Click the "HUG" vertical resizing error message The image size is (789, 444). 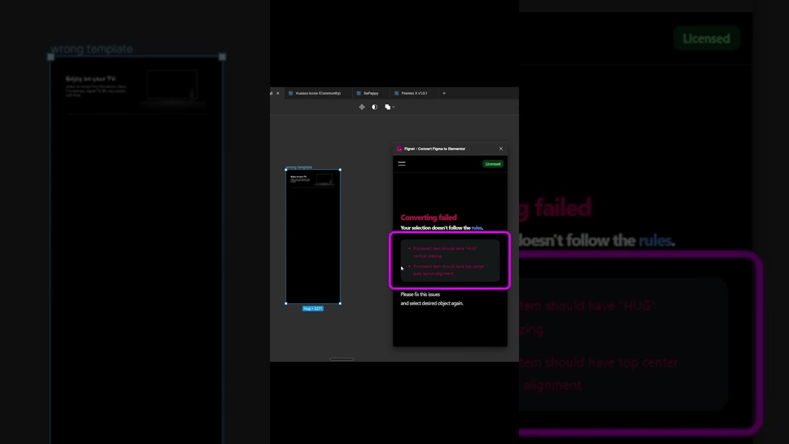445,252
